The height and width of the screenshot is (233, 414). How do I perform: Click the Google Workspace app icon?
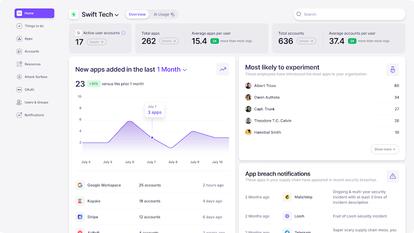(x=80, y=185)
